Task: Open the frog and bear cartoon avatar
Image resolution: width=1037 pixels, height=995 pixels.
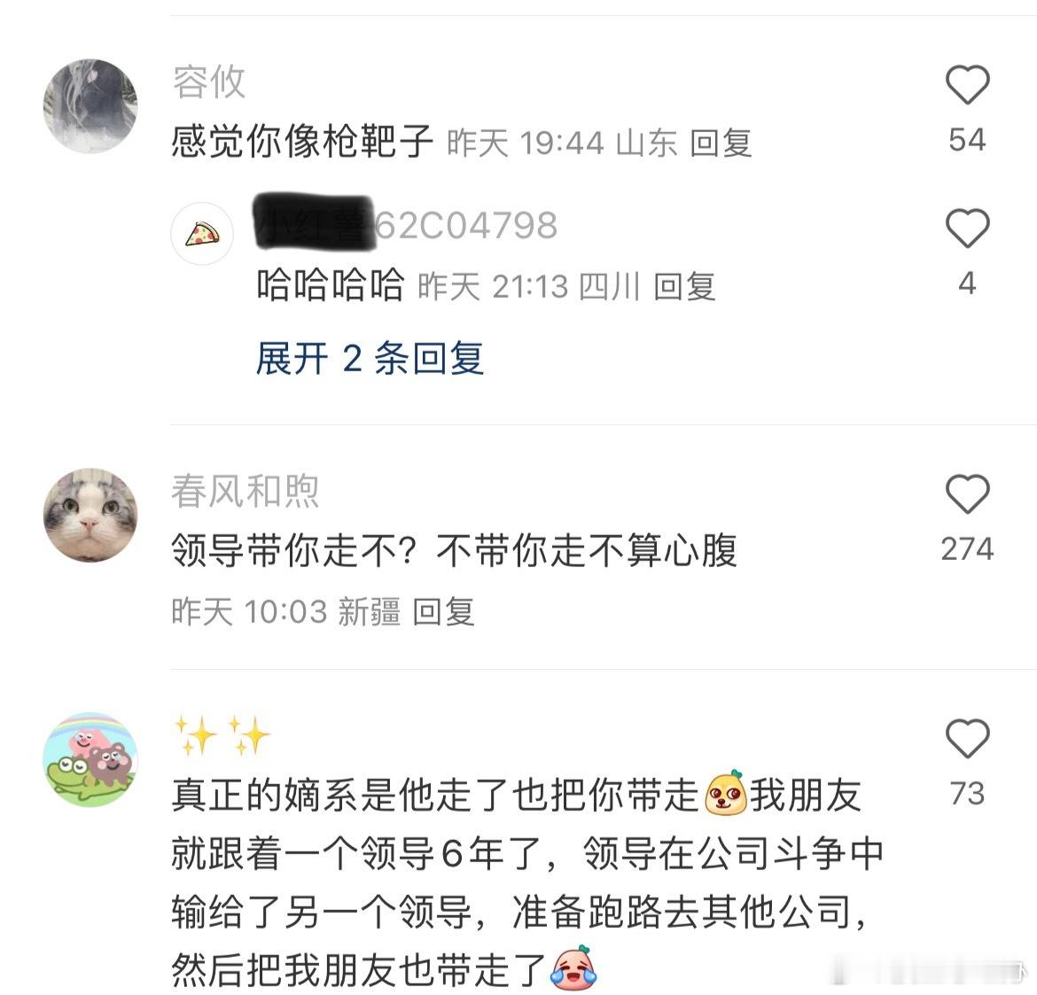Action: pos(90,759)
